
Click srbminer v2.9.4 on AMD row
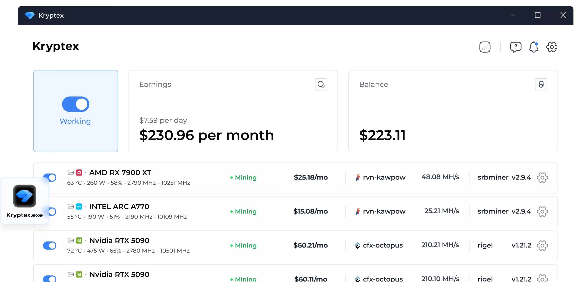coord(504,178)
